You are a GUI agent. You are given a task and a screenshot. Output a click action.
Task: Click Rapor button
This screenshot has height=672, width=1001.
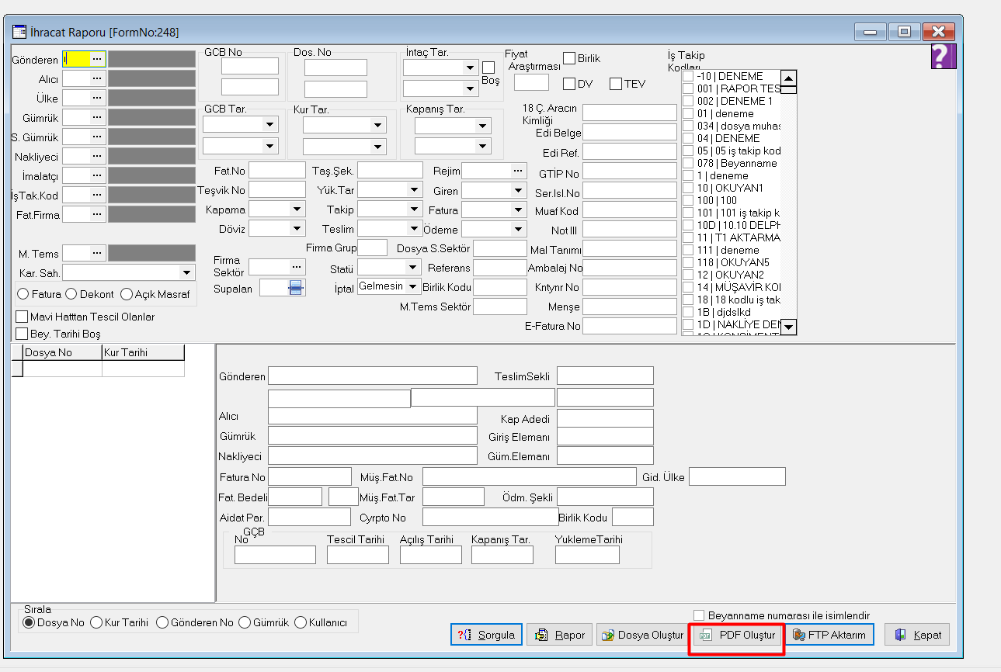(559, 634)
